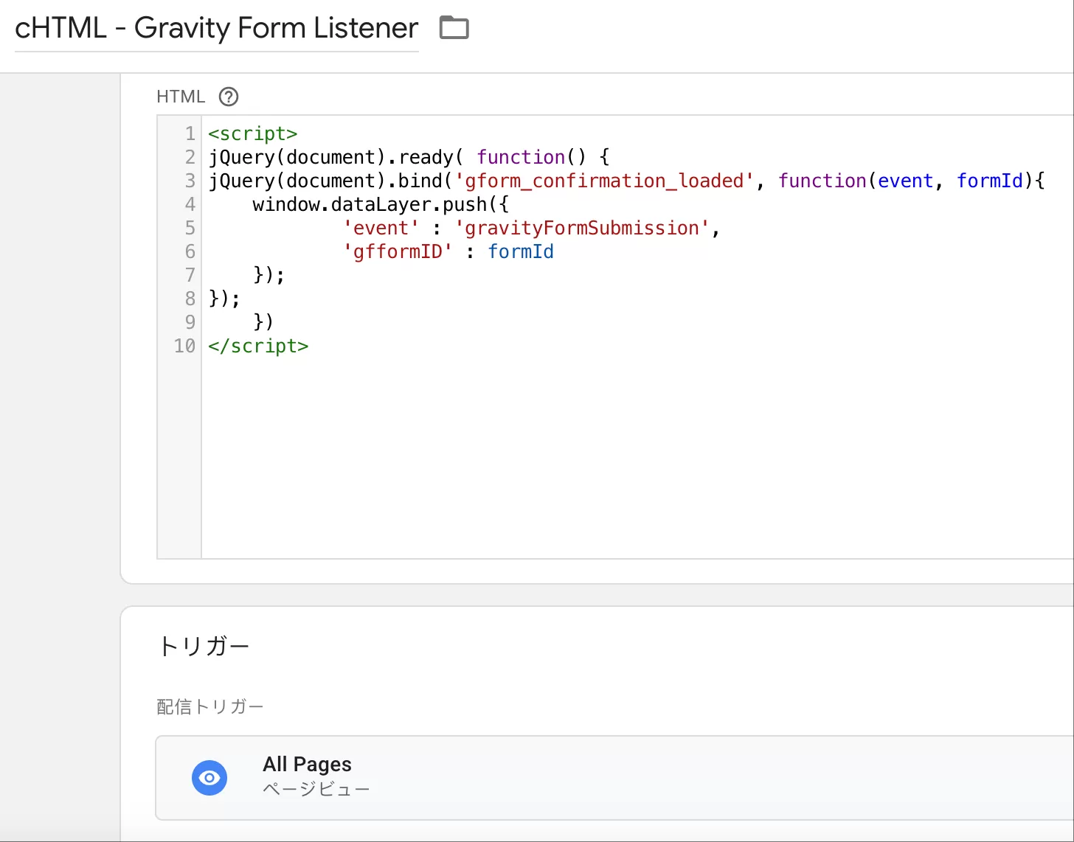Click the All Pages trigger eye icon
The height and width of the screenshot is (842, 1074).
tap(209, 778)
